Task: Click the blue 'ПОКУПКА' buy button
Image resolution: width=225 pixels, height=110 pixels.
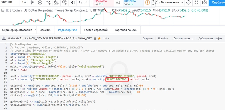Action: [133, 3]
